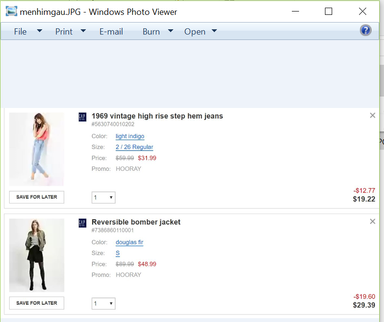Image resolution: width=384 pixels, height=322 pixels.
Task: Click the jeans sale price $31.99
Action: 147,158
